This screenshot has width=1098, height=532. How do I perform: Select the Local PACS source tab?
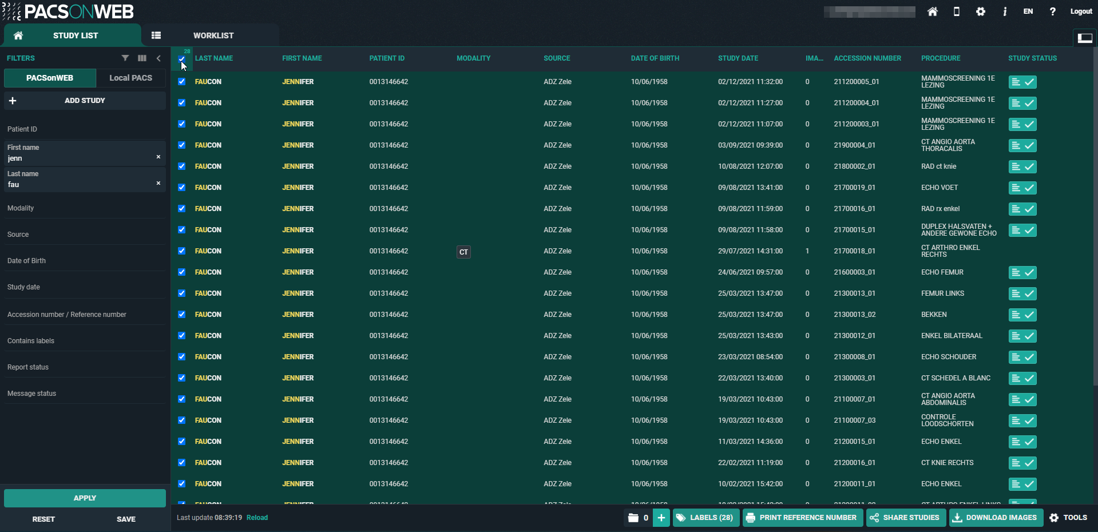(130, 78)
